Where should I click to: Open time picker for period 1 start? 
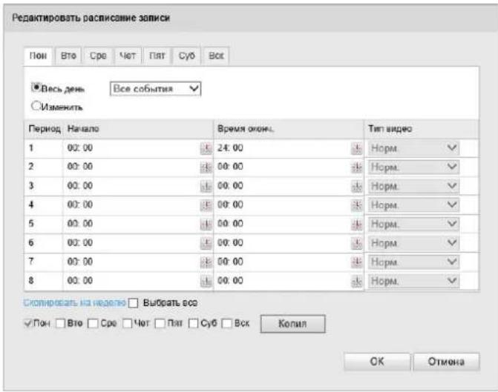click(x=206, y=148)
